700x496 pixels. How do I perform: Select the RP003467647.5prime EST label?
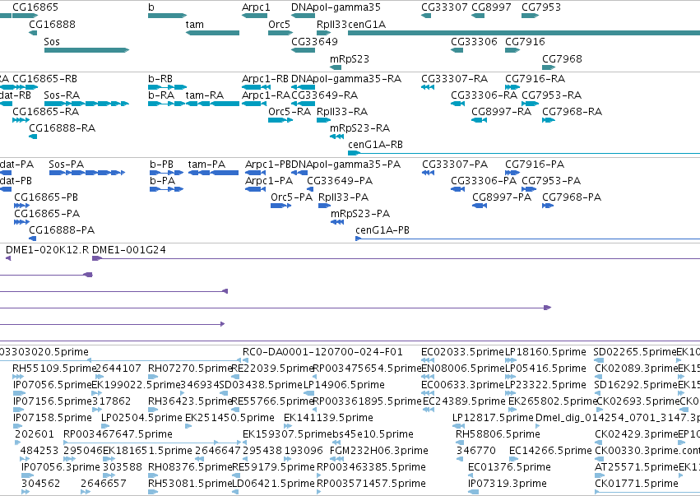click(118, 434)
